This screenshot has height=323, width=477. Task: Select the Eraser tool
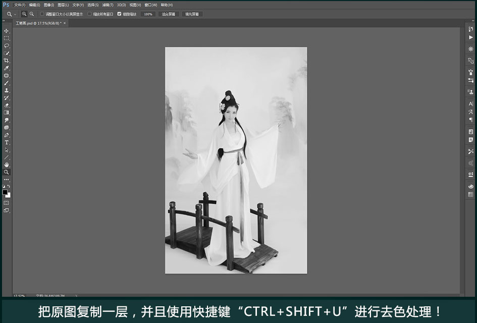pos(7,105)
